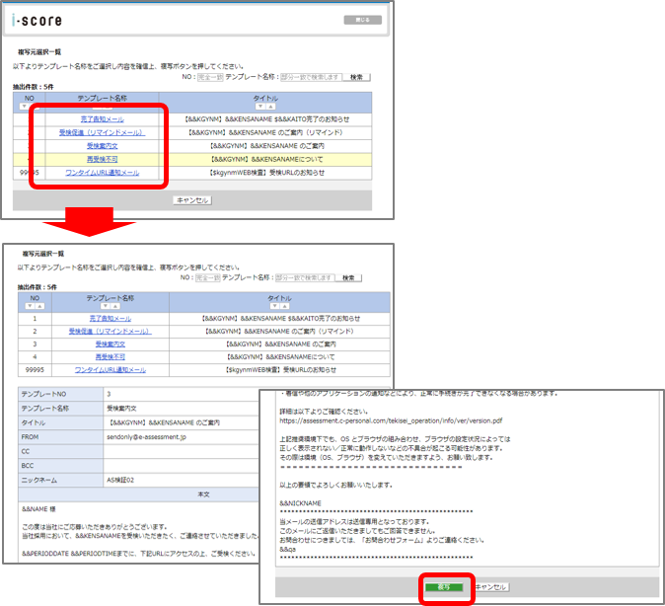Screen dimensions: 665x606
Task: Sort NO ascending in the template-detail window
Action: (39, 306)
